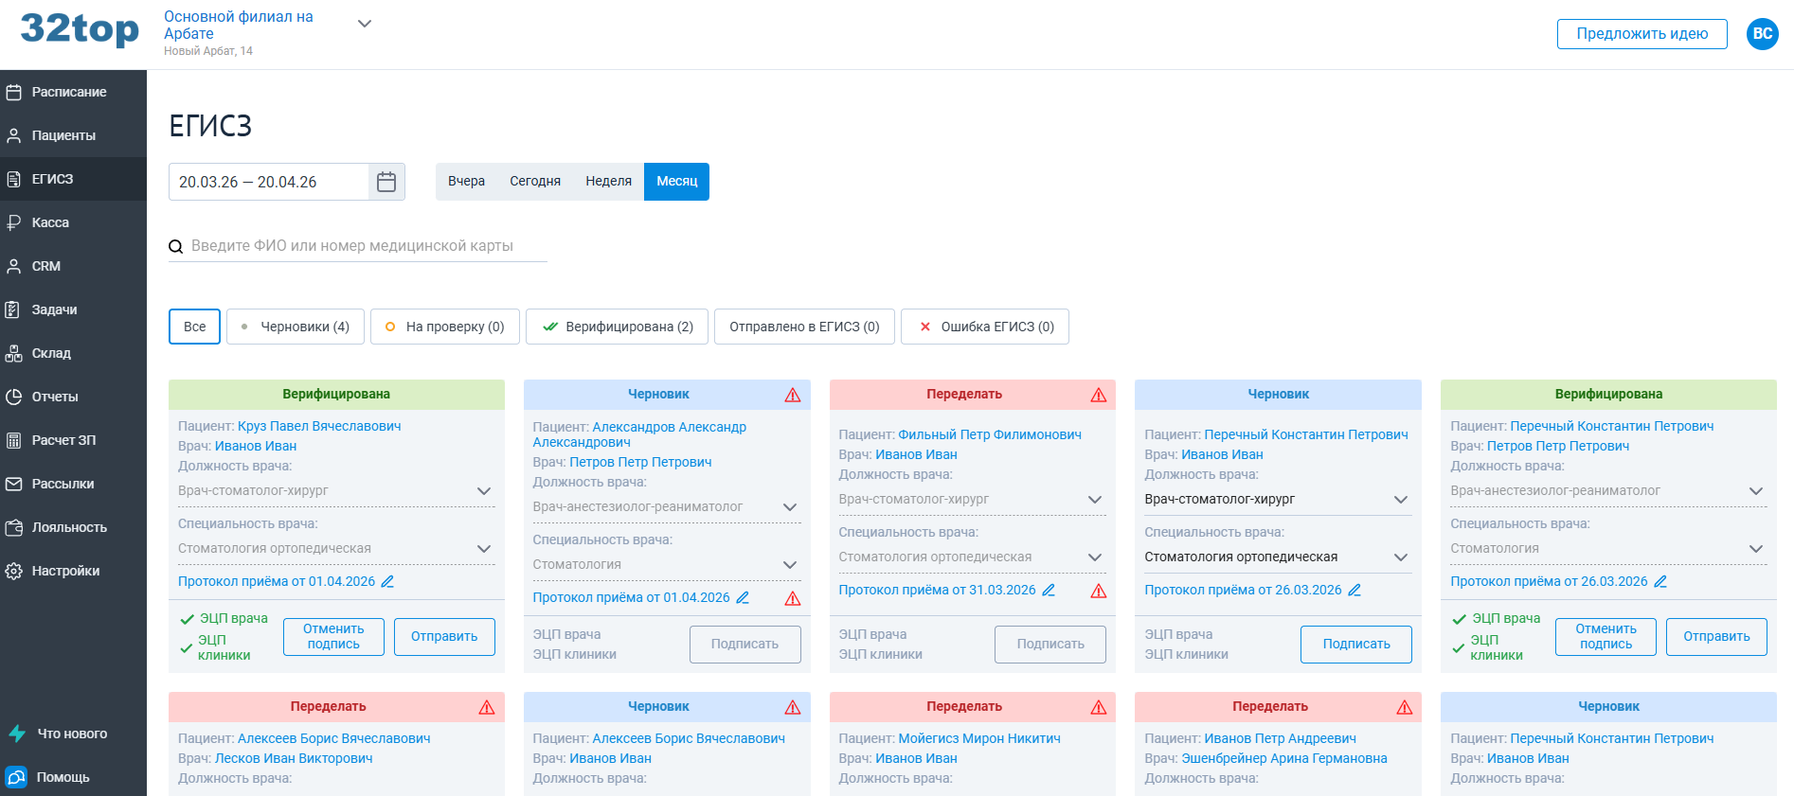Select the Ошибка ЕГИСЗ (0) filter
This screenshot has height=796, width=1794.
984,327
